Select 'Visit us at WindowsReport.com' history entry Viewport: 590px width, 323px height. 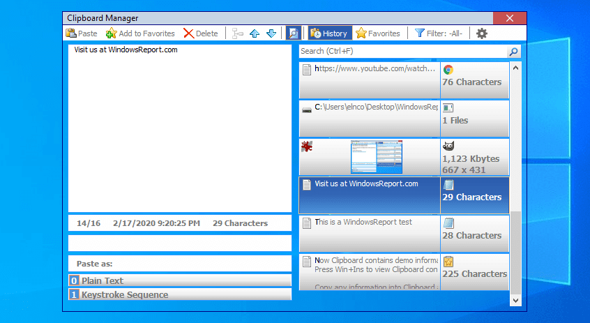(x=370, y=195)
